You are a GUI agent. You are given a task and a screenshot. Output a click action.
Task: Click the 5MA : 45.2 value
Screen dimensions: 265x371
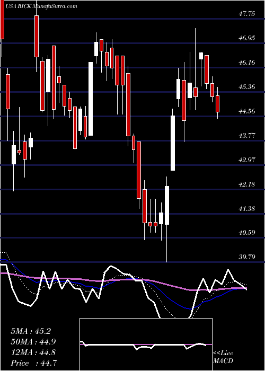tap(31, 331)
